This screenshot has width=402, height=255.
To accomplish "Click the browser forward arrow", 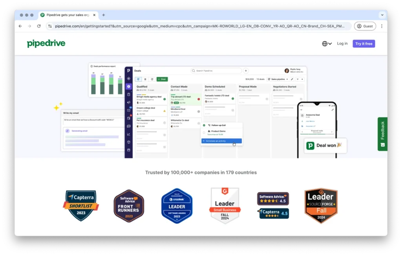I will [x=29, y=26].
